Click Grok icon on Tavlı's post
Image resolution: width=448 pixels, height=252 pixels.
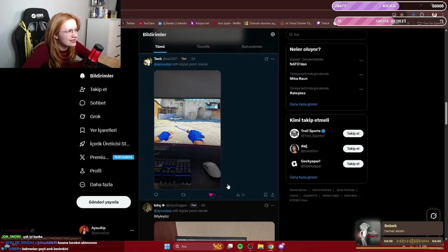266,59
